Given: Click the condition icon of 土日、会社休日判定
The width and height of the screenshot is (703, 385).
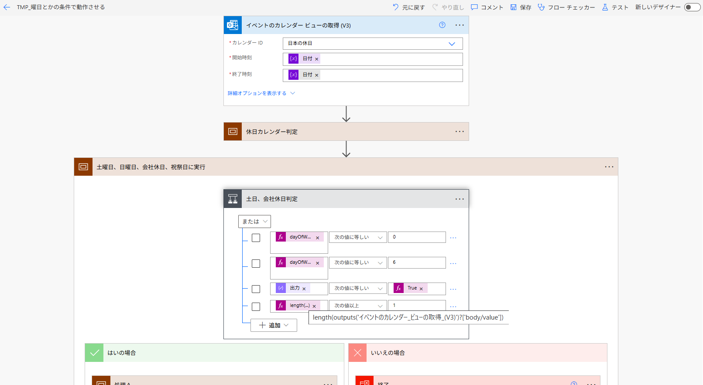Looking at the screenshot, I should tap(233, 199).
